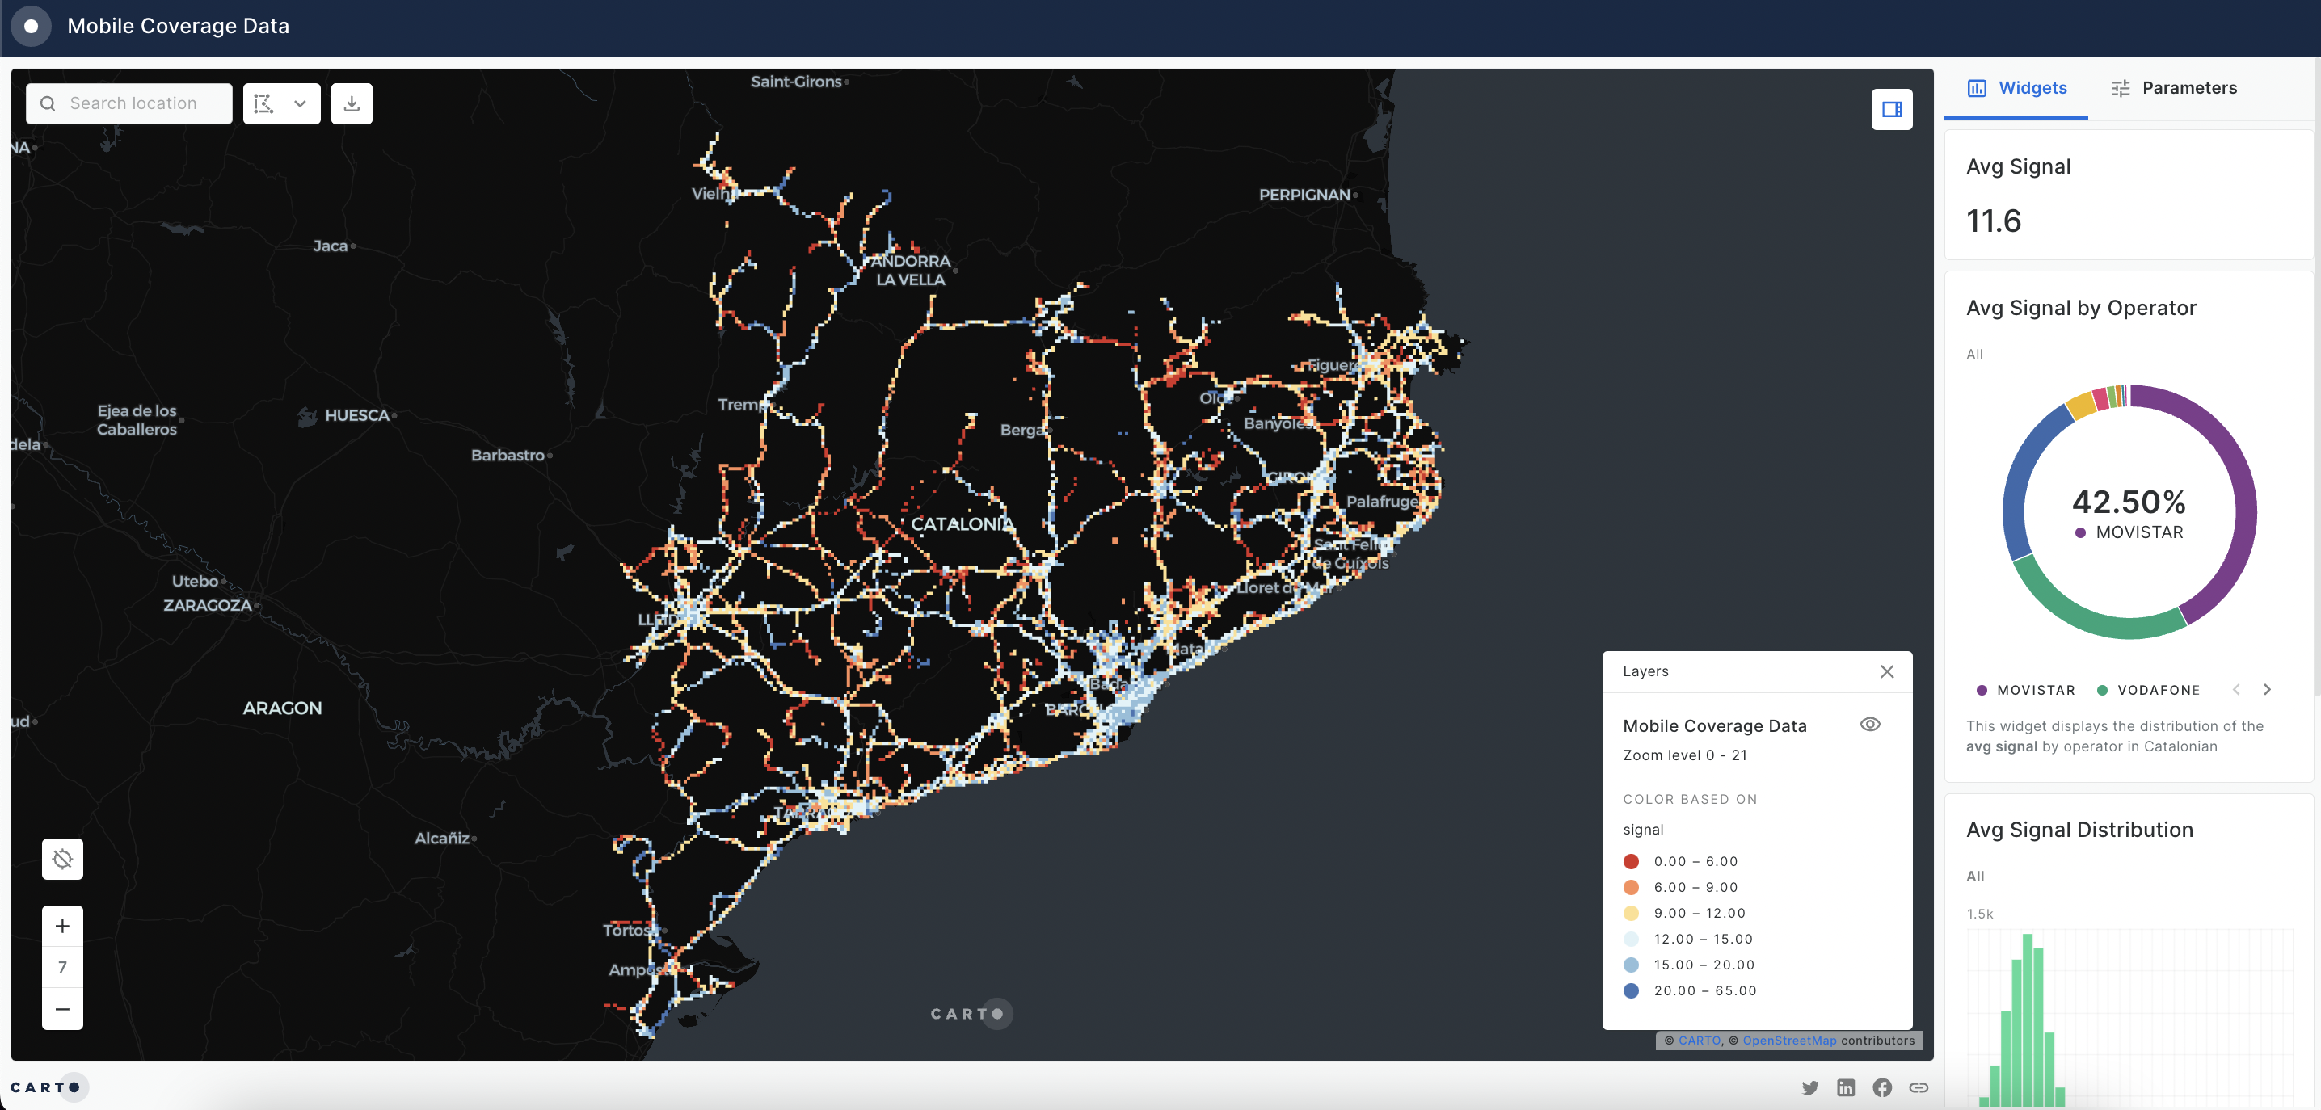2321x1110 pixels.
Task: Open the Twitter share icon
Action: 1809,1087
